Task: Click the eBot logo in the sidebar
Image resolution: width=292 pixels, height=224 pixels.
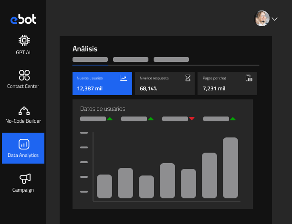Action: (x=23, y=19)
